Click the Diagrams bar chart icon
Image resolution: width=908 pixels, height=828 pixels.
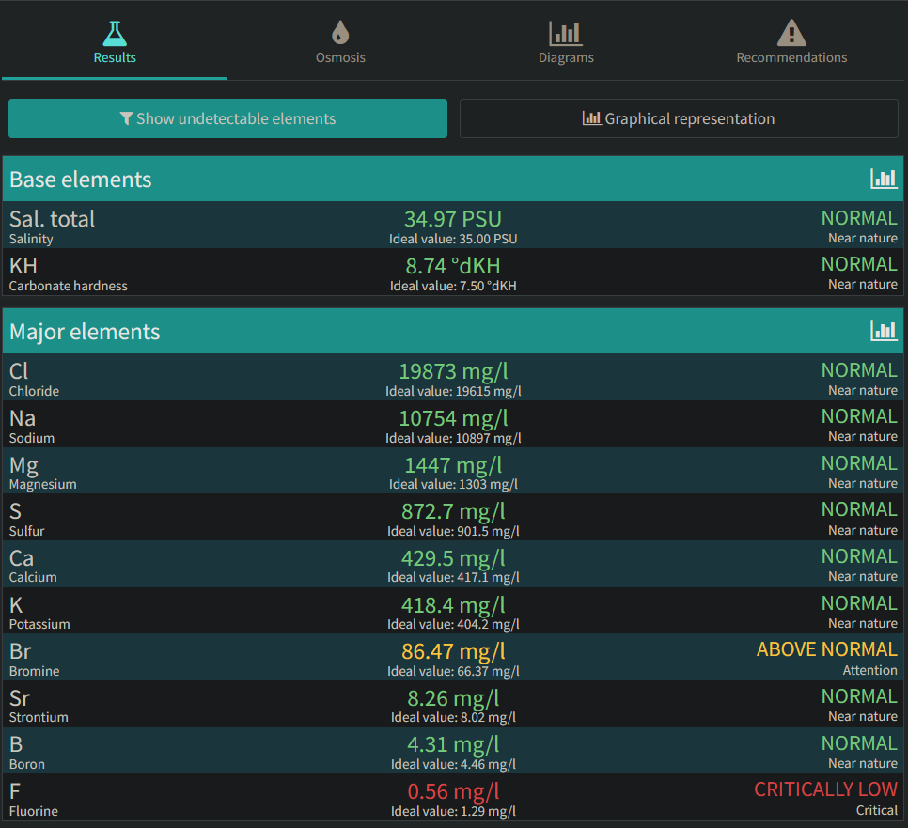click(566, 34)
